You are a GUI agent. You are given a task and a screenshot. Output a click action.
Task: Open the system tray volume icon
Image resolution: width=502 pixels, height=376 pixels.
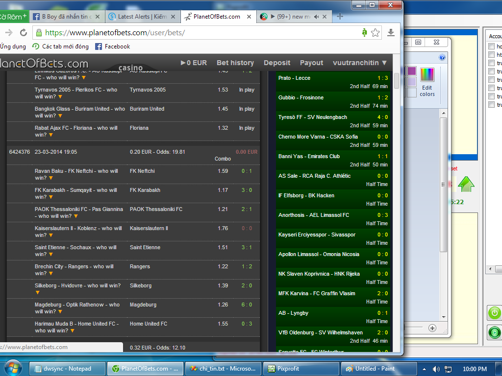coord(436,369)
